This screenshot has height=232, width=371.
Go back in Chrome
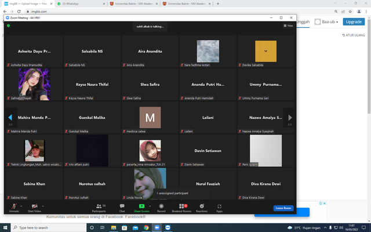click(5, 12)
